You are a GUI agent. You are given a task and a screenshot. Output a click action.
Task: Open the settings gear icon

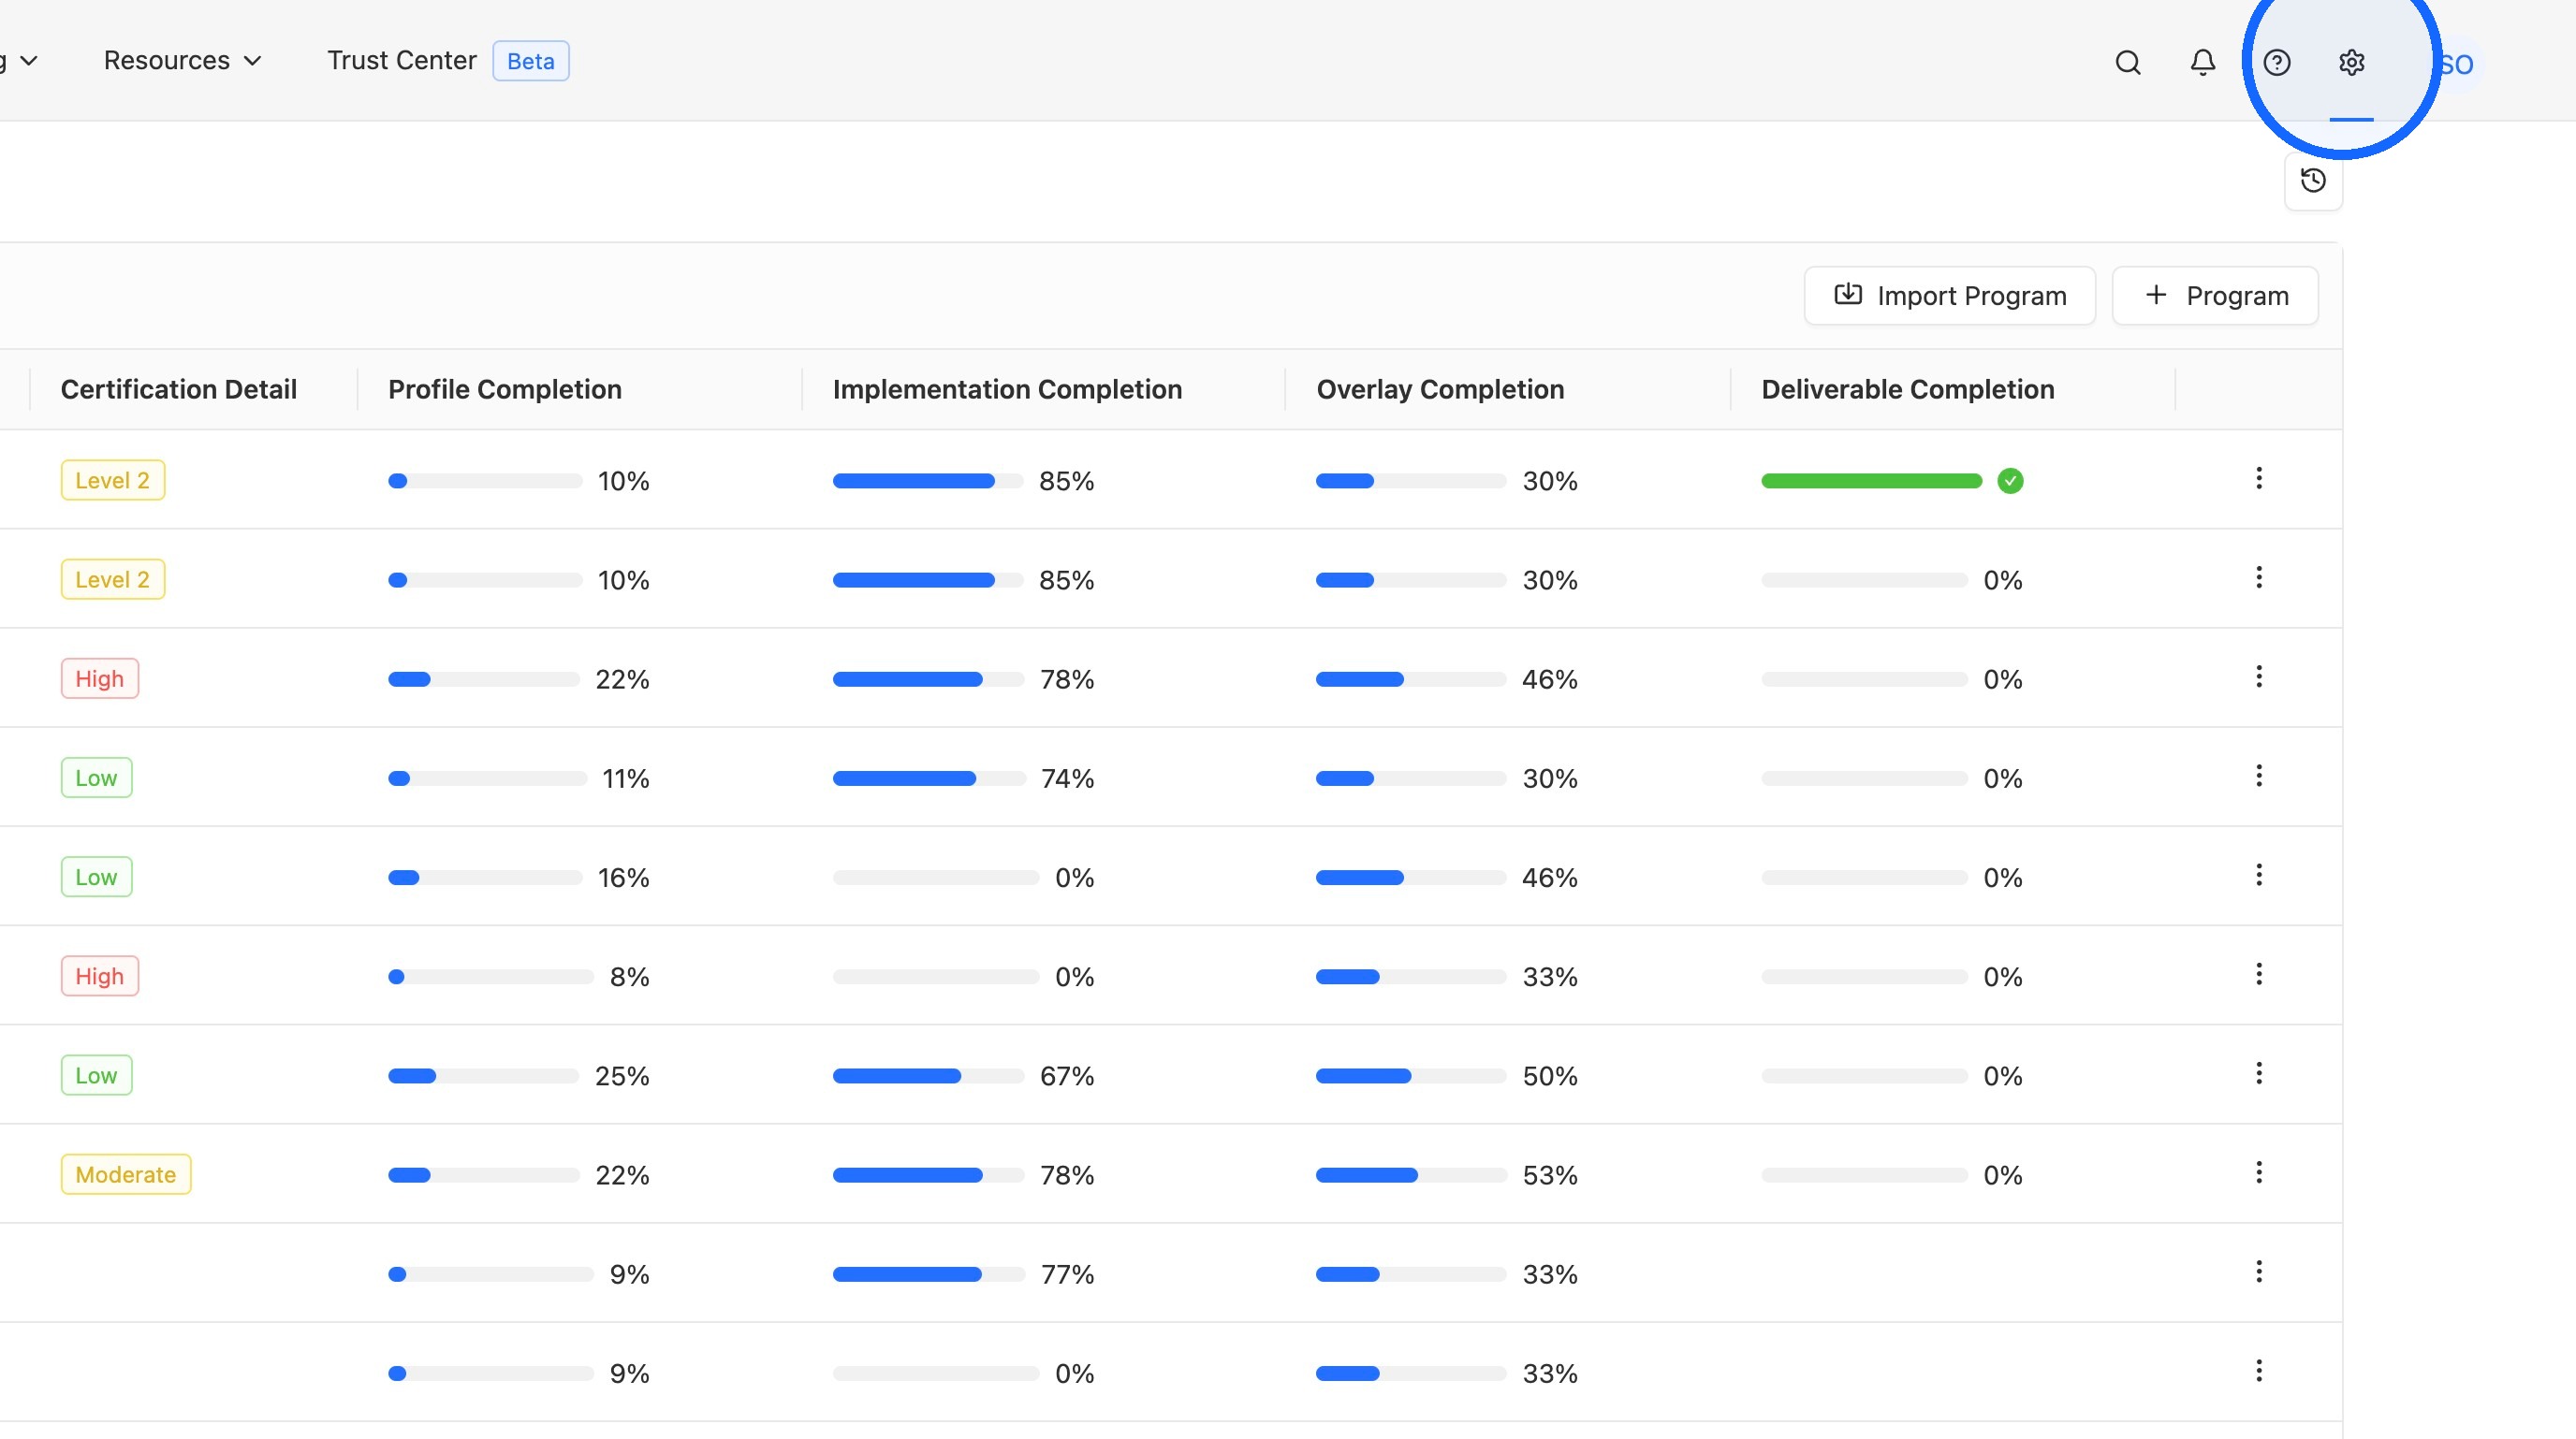coord(2352,63)
